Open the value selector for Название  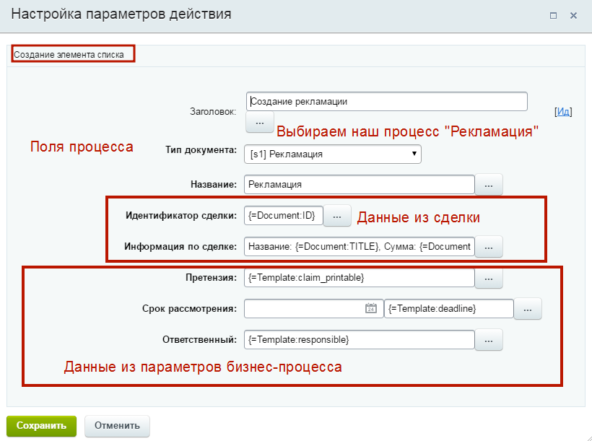click(489, 185)
